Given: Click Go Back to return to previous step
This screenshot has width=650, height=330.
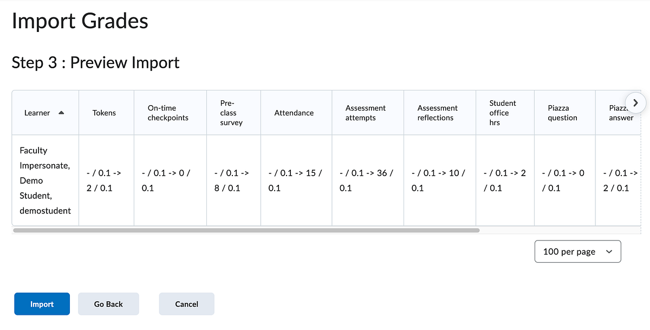Looking at the screenshot, I should point(108,303).
